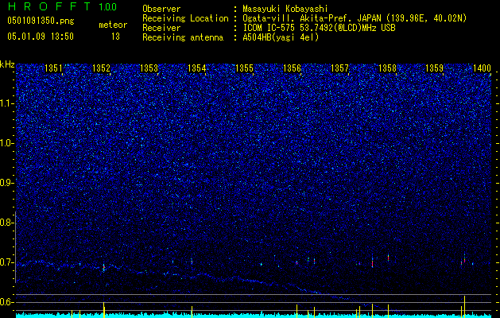This screenshot has height=318, width=500.
Task: Click the 1357 time axis marker
Action: pos(340,68)
